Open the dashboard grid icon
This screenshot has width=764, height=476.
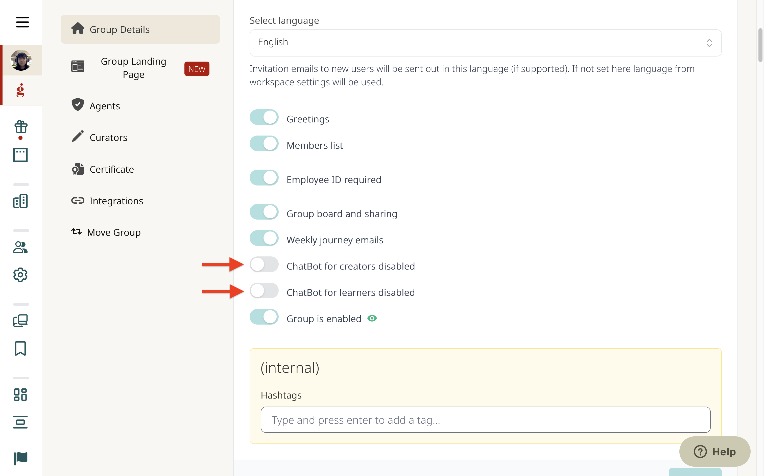[x=20, y=394]
